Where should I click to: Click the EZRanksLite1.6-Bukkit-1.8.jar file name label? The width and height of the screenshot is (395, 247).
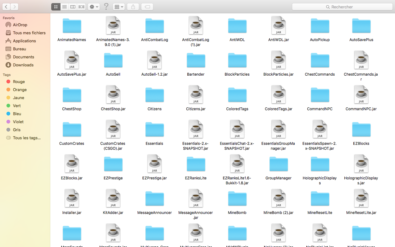[x=237, y=181]
